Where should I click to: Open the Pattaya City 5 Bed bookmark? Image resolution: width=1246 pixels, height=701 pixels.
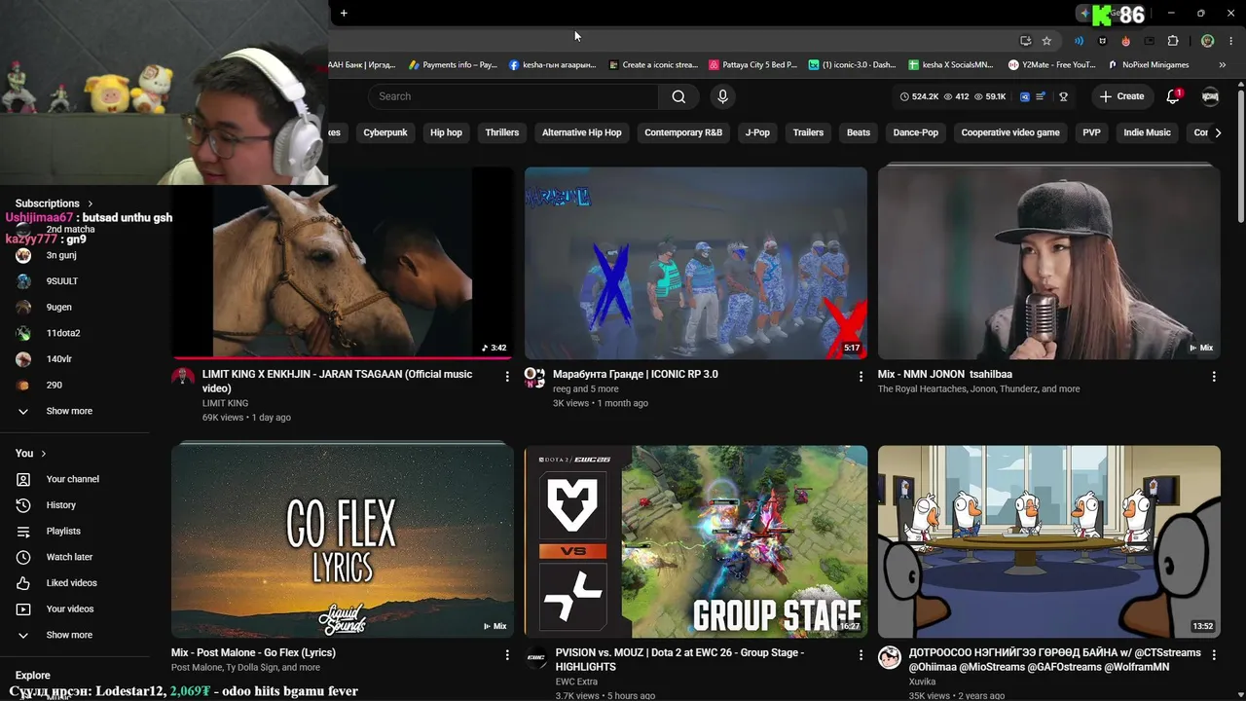[x=752, y=65]
